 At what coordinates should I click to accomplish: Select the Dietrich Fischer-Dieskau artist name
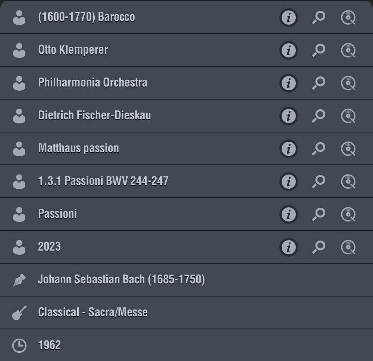pyautogui.click(x=94, y=115)
